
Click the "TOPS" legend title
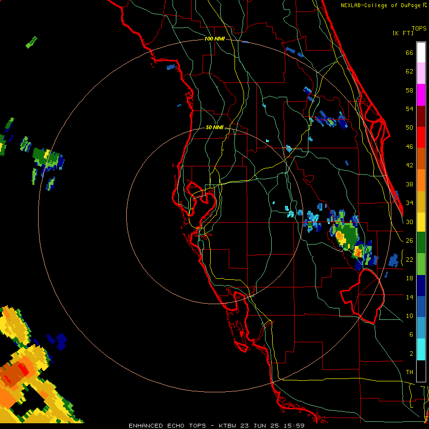[x=419, y=29]
